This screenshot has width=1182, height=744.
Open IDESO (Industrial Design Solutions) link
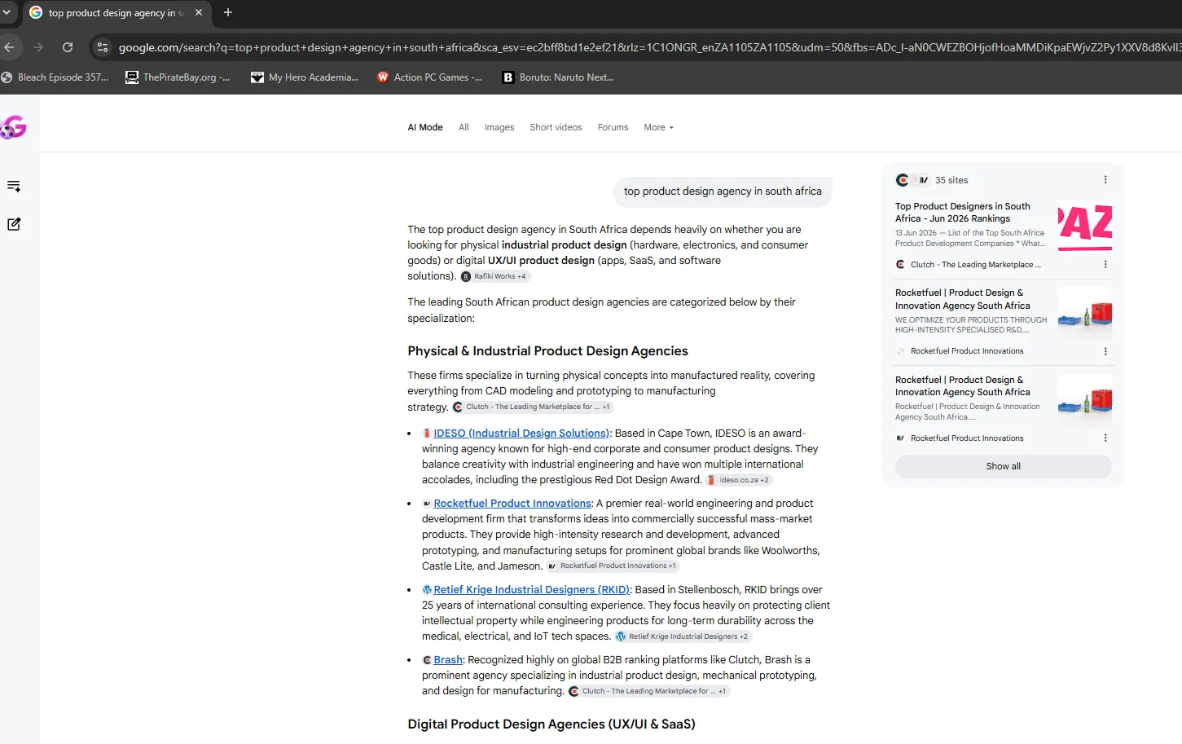(521, 434)
